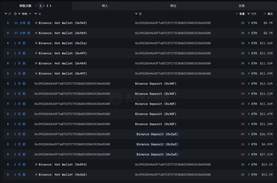Click the filter icon beside 美元

pyautogui.click(x=265, y=14)
